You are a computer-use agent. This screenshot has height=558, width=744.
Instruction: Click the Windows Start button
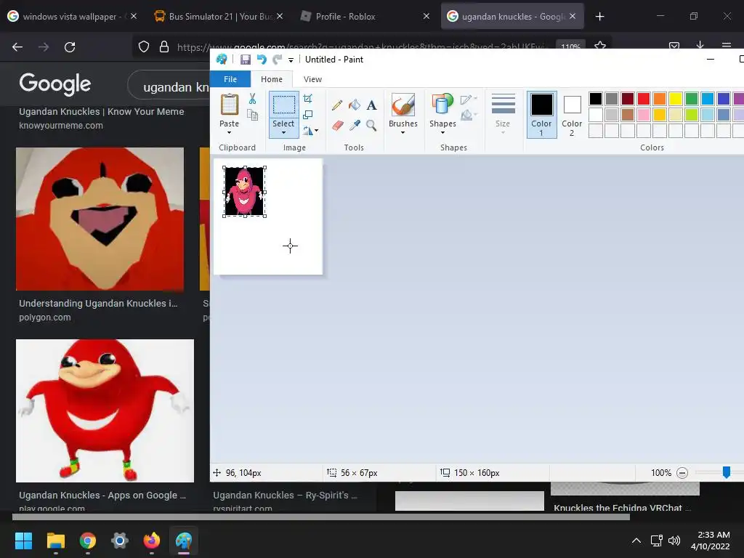(x=23, y=541)
